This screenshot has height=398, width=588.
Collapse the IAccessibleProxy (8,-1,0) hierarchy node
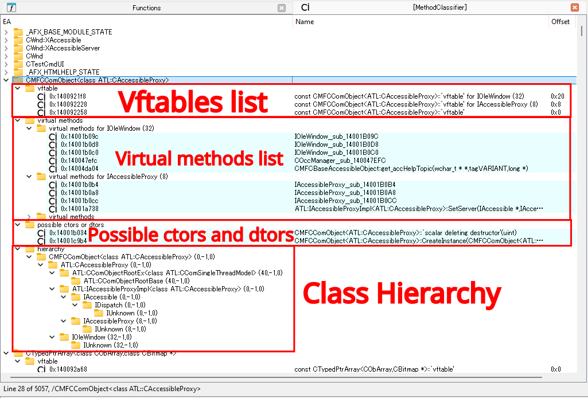coord(64,321)
